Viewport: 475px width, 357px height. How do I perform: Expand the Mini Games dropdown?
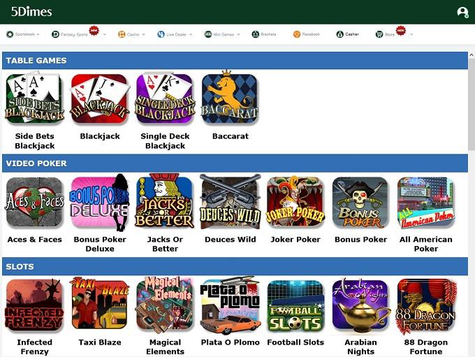[x=222, y=34]
